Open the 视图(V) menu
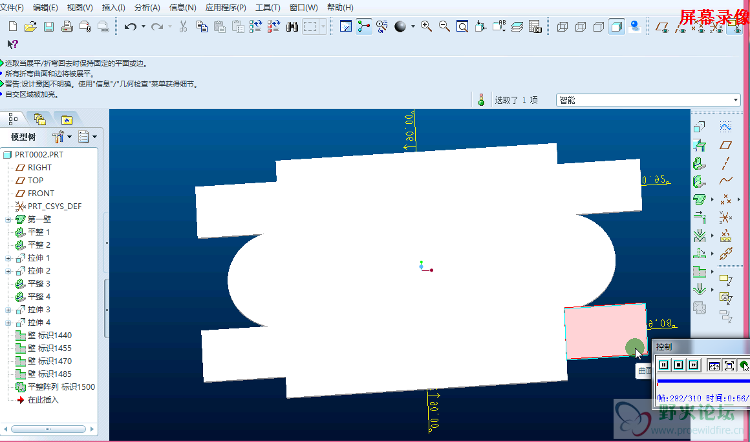 pyautogui.click(x=80, y=8)
